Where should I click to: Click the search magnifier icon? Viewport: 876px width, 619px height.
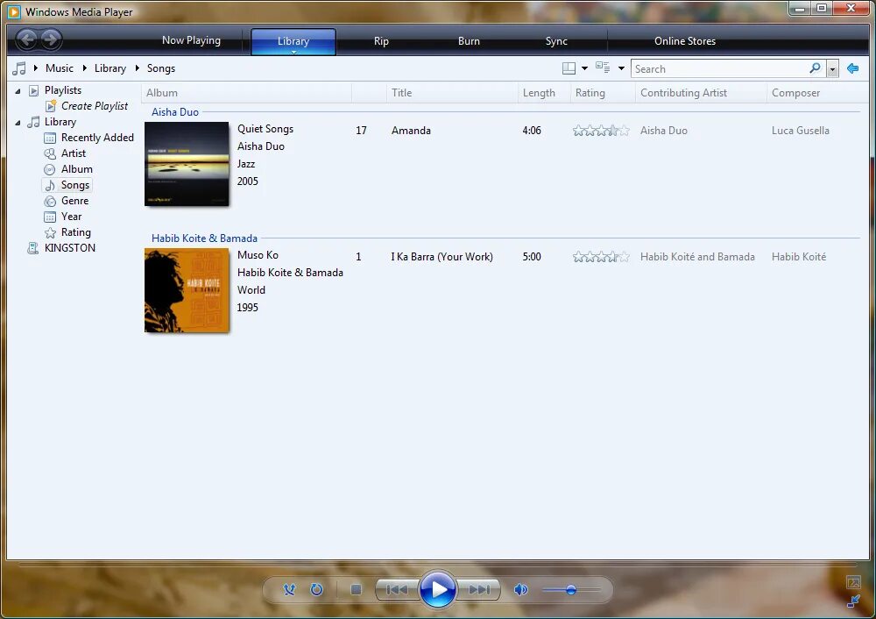[x=815, y=68]
